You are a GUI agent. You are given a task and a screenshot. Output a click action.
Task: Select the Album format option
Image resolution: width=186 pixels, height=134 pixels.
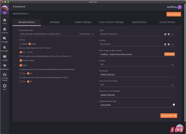(21, 44)
